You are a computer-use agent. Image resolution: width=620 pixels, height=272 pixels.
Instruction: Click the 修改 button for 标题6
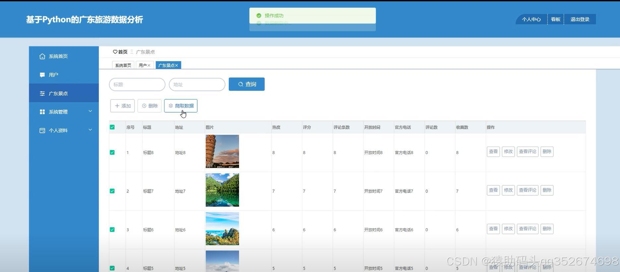508,229
